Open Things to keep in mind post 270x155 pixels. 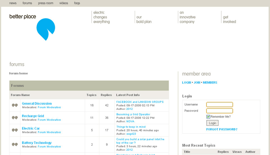(131, 127)
